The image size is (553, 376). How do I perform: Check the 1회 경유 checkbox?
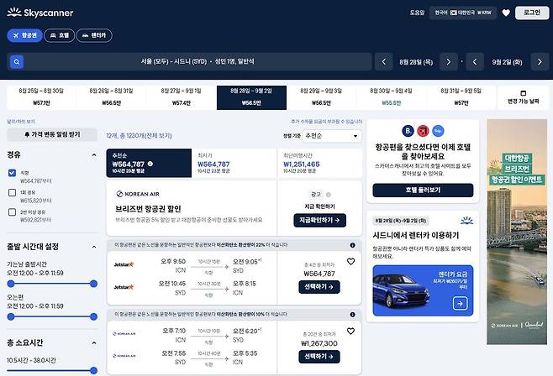12,192
